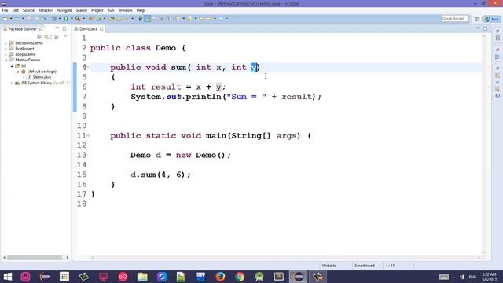This screenshot has width=503, height=283.
Task: Click Collapse All in Package Explorer
Action: pos(39,37)
